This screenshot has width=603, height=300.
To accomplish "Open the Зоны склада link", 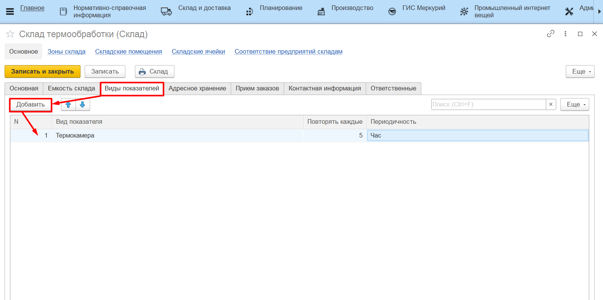I will tap(66, 52).
